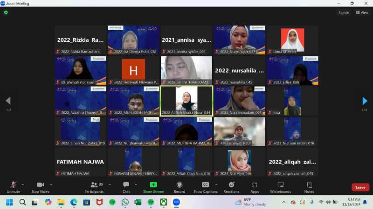Open the View layout menu
Screen dimensions: 373x209
[x=361, y=13]
